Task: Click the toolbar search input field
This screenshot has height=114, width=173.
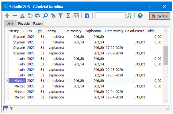Action: pyautogui.click(x=110, y=16)
